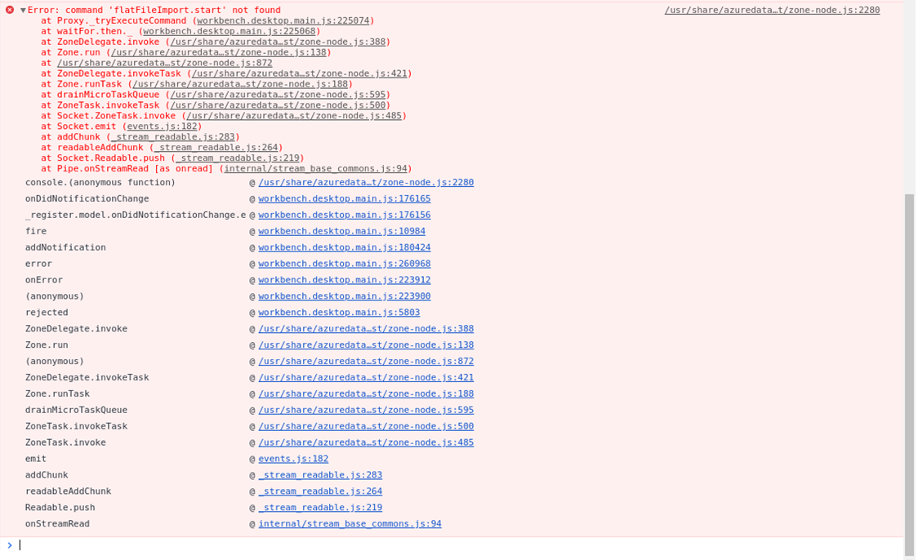Click 'onDidNotificationChange' row label
Viewport: 918px width, 560px height.
[x=87, y=199]
